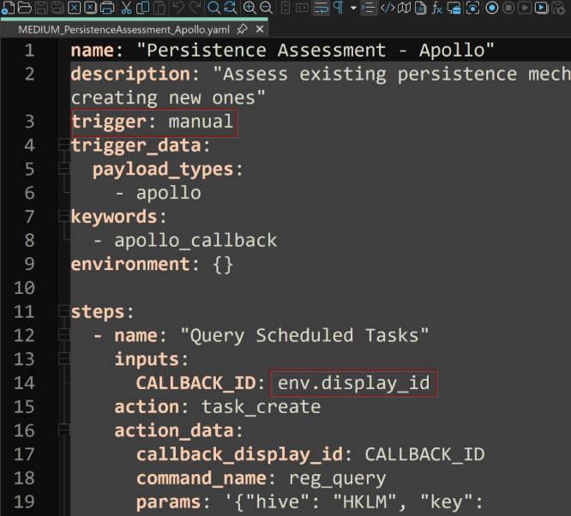The image size is (571, 516).
Task: Select the MEDIUM_PersistenceAssessment_Apollo.yaml tab
Action: coord(123,29)
